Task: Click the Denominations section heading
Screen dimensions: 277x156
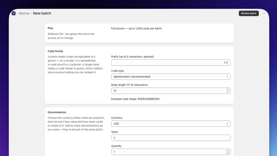Action: tap(57, 112)
